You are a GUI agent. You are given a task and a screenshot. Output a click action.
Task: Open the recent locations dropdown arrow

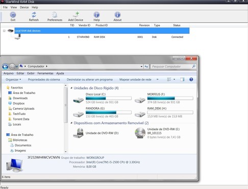17,66
